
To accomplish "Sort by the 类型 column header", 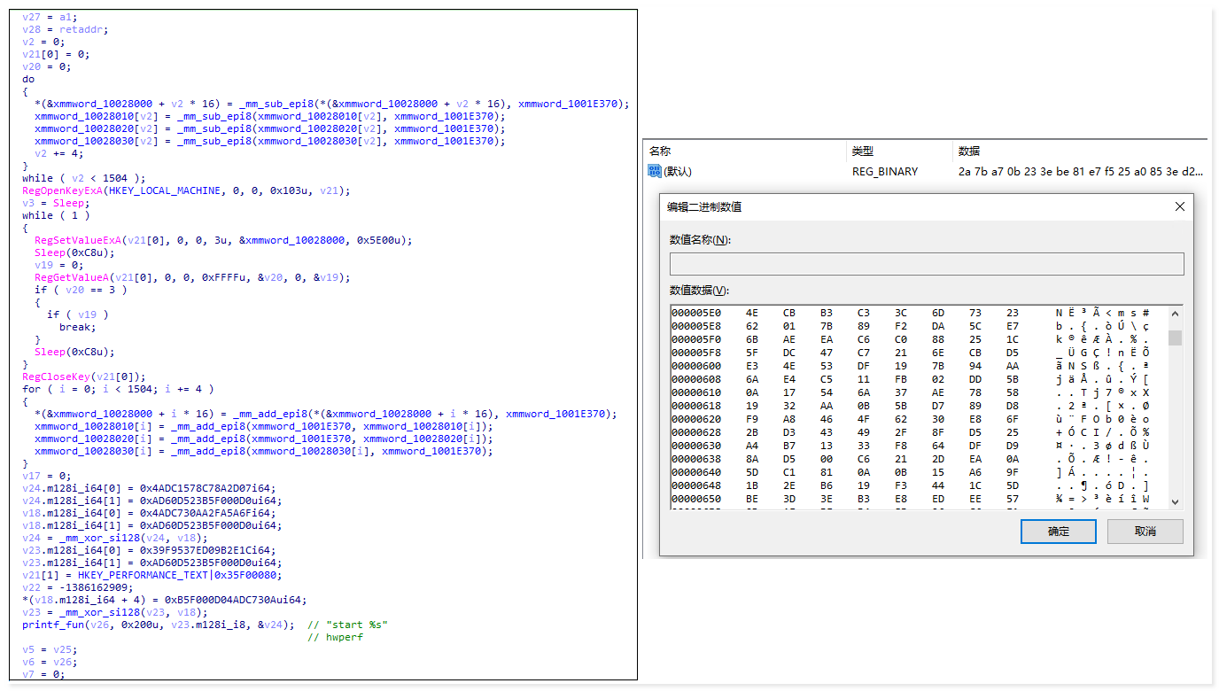I will 863,151.
